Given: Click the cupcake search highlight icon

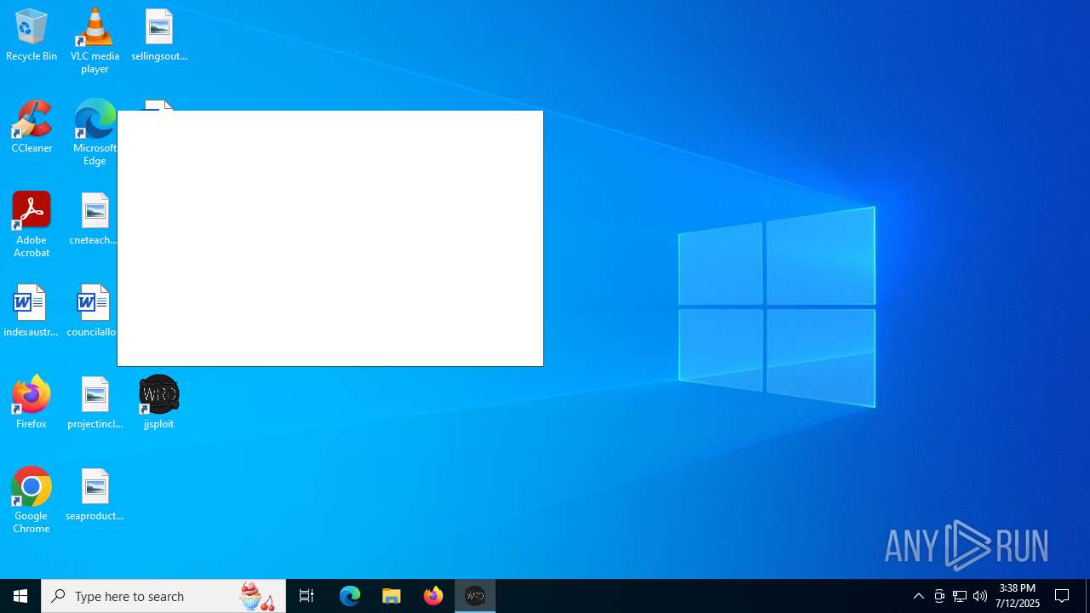Looking at the screenshot, I should pyautogui.click(x=257, y=596).
